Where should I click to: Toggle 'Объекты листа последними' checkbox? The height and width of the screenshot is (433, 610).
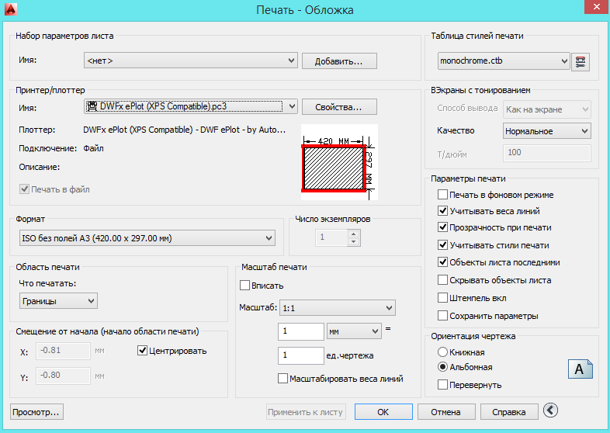tap(442, 262)
